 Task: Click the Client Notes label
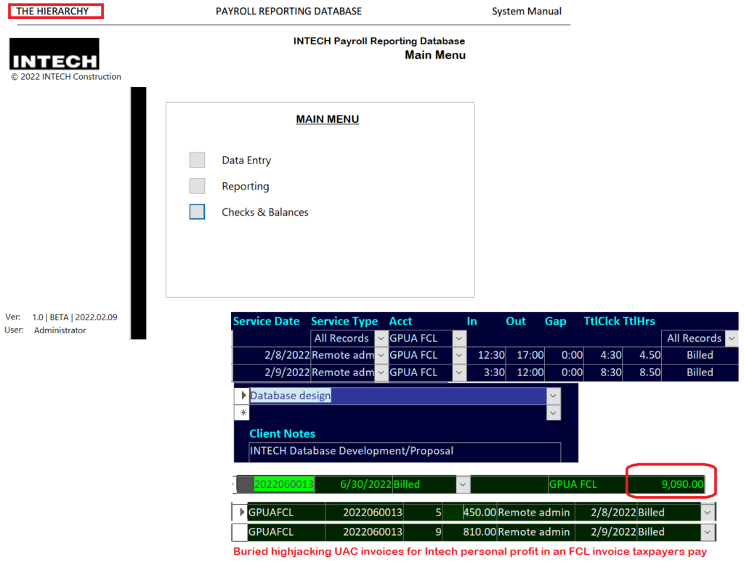pos(283,433)
